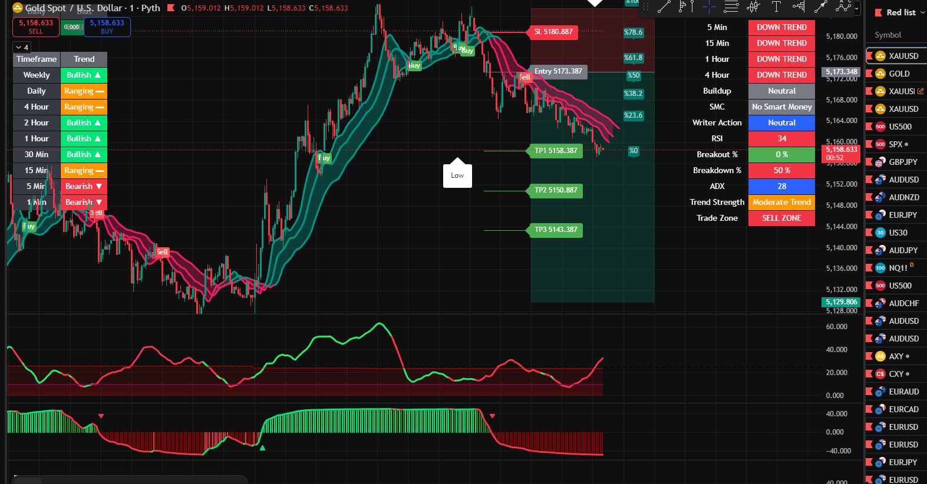Screen dimensions: 927x484
Task: Select AUDNZD in the watchlist
Action: [903, 197]
